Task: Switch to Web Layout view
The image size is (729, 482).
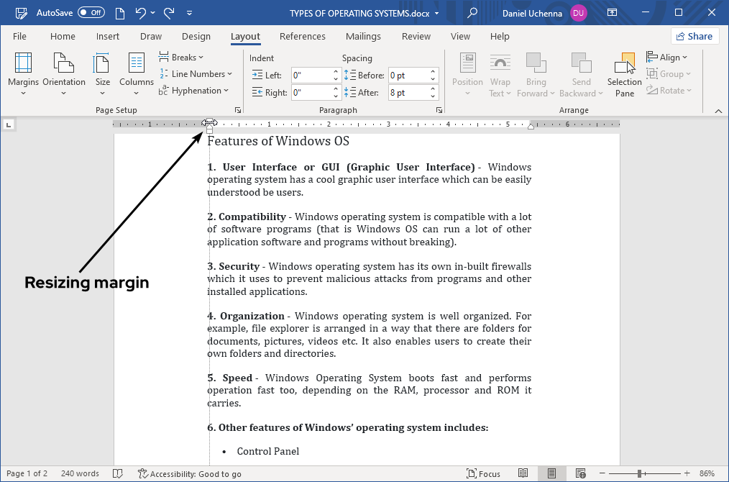Action: [x=580, y=473]
